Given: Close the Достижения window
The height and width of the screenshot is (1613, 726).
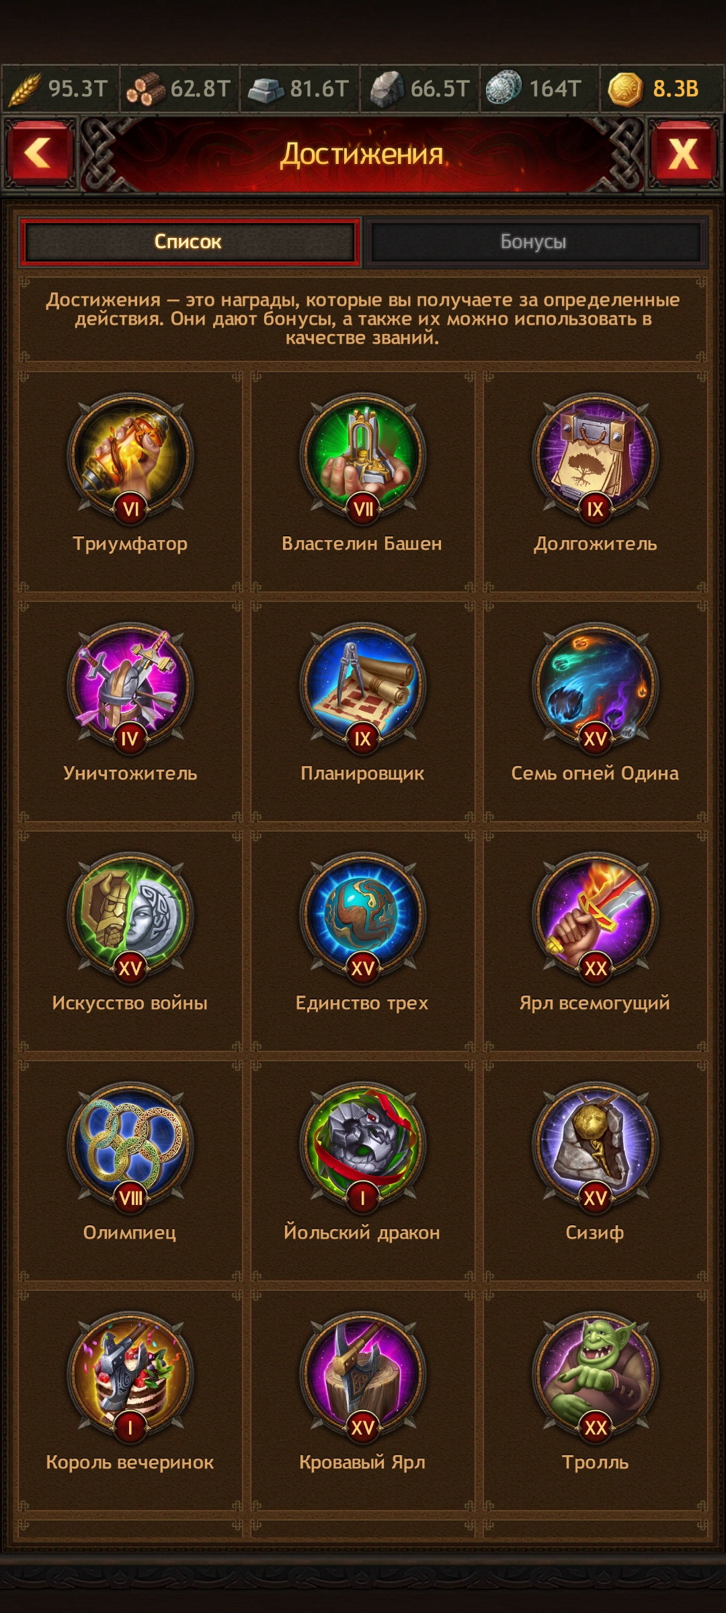Looking at the screenshot, I should 683,154.
